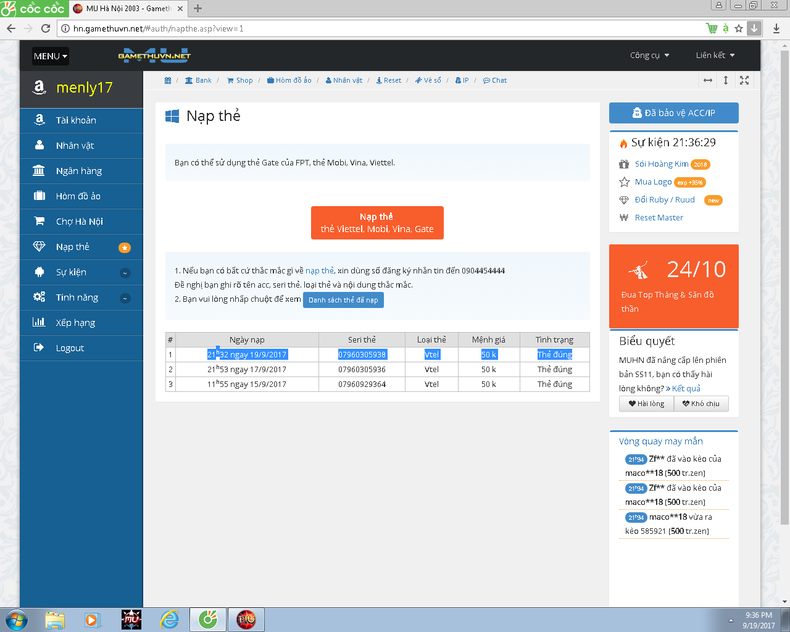Click the fullscreen expand icon
This screenshot has width=790, height=632.
pos(744,80)
